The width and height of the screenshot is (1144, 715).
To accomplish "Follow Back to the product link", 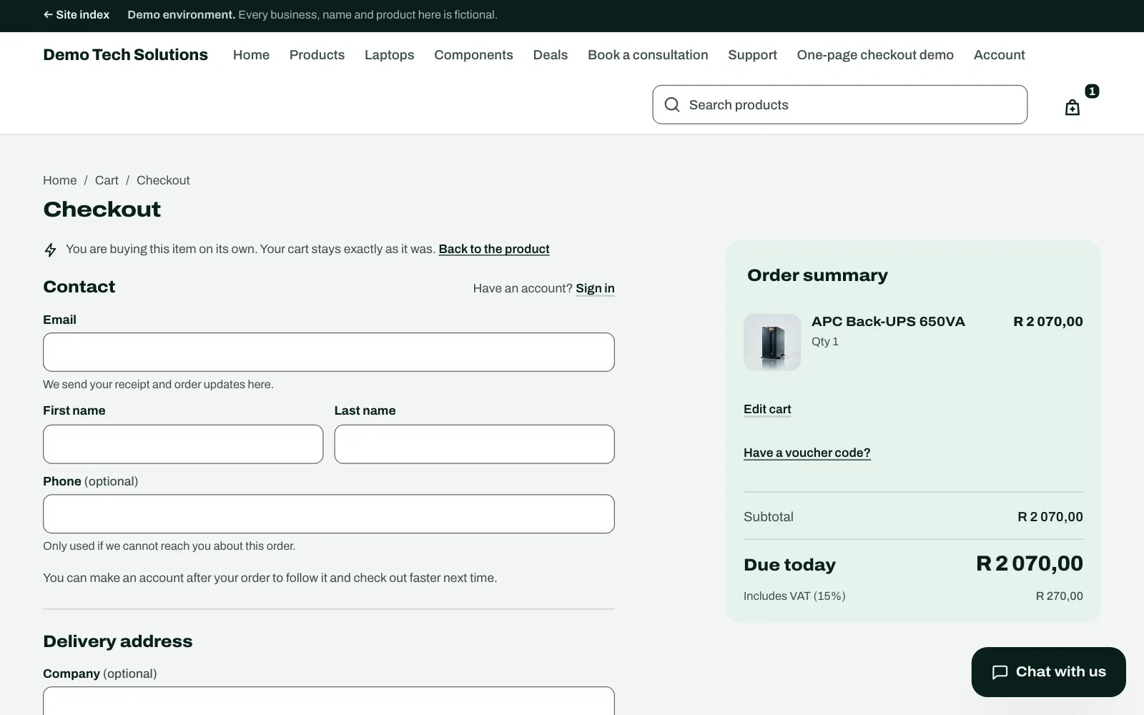I will 494,249.
